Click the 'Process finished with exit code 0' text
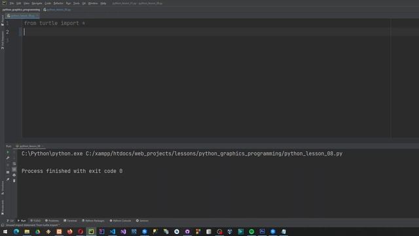Image resolution: width=419 pixels, height=236 pixels. tap(72, 171)
